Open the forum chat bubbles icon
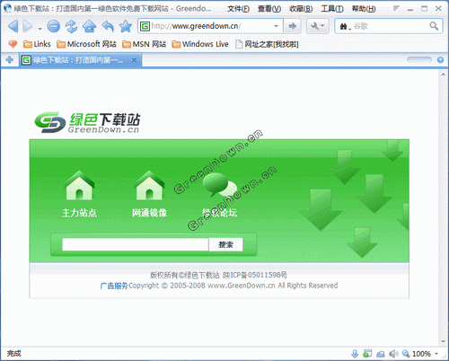 coord(220,185)
